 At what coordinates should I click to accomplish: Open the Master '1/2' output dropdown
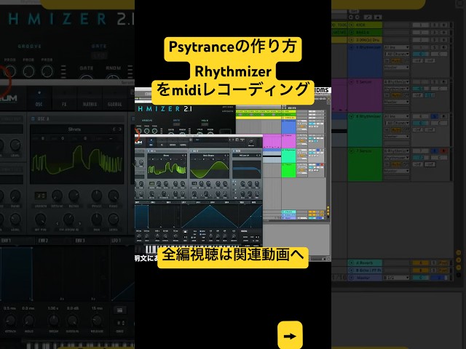[396, 278]
